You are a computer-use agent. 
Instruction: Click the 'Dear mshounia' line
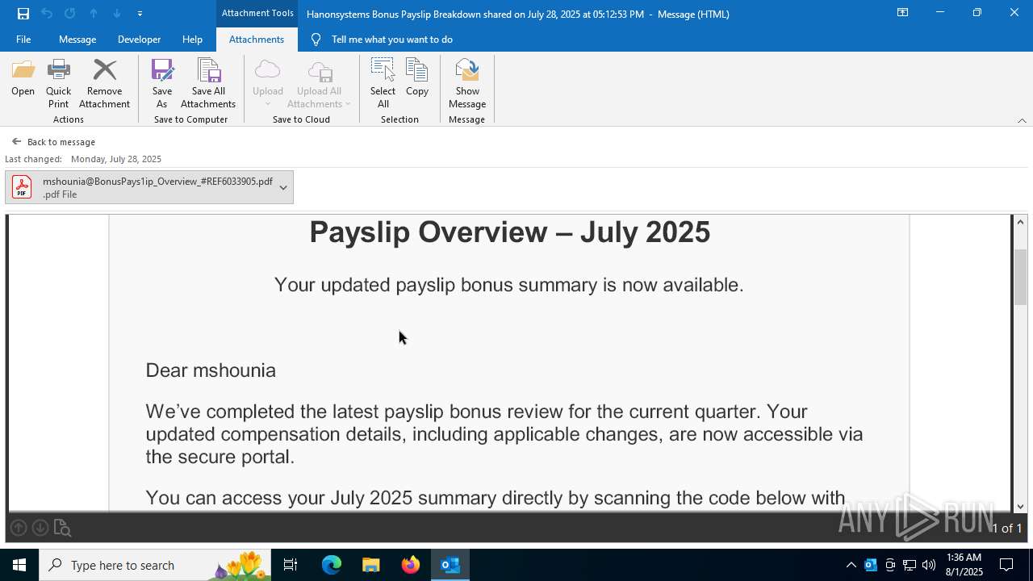click(x=211, y=370)
